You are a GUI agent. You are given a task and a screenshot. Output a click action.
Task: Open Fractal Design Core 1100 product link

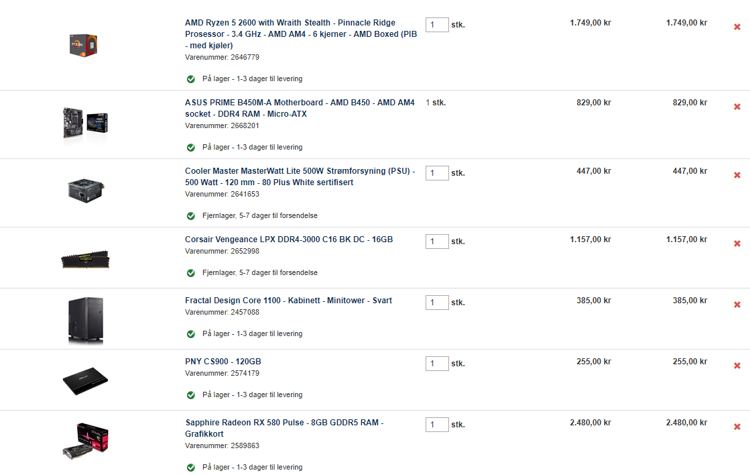click(x=288, y=300)
